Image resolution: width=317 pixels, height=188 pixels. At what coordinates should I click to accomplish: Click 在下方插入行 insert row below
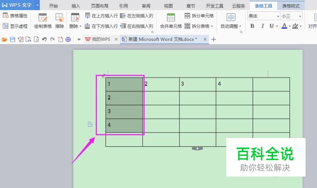pyautogui.click(x=101, y=26)
